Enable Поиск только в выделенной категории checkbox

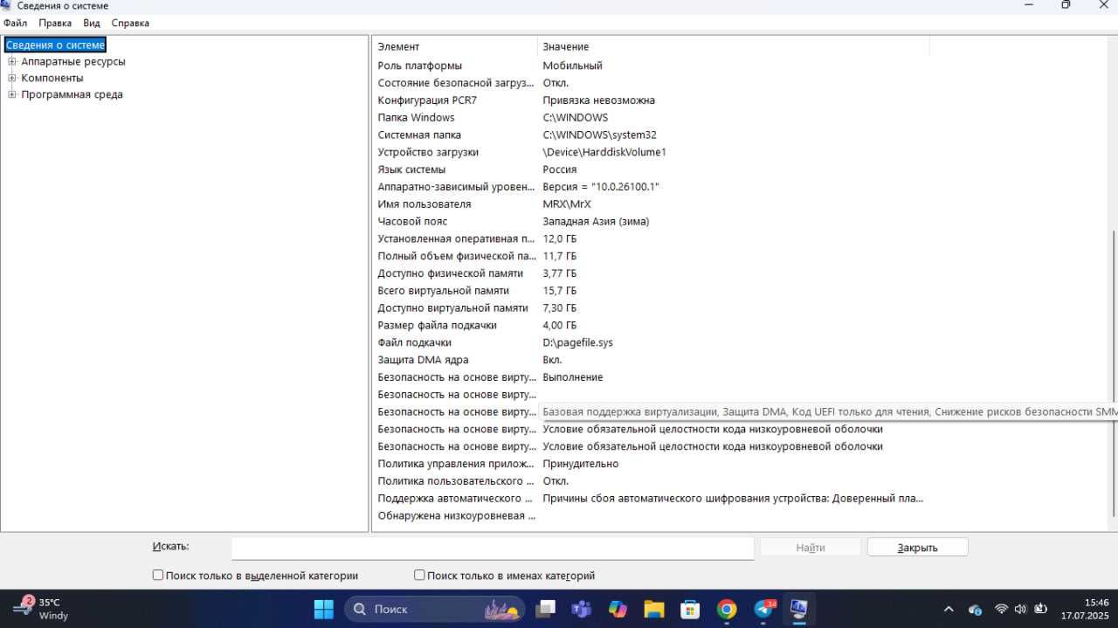click(158, 575)
